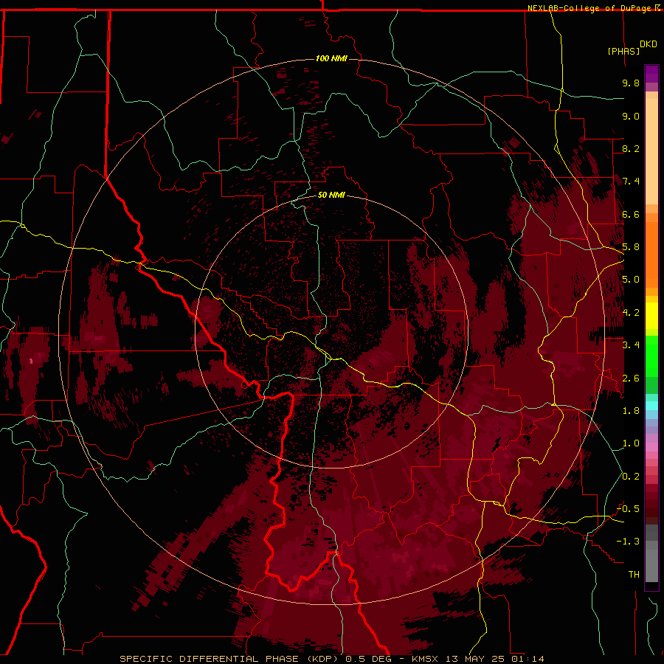Screen dimensions: 664x664
Task: Click the pink segment of the color bar
Action: pos(651,447)
